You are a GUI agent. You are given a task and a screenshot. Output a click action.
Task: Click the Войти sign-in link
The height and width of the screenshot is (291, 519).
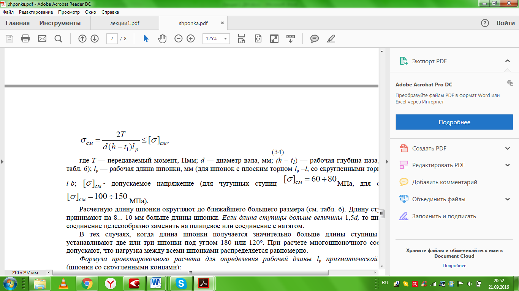click(x=506, y=23)
